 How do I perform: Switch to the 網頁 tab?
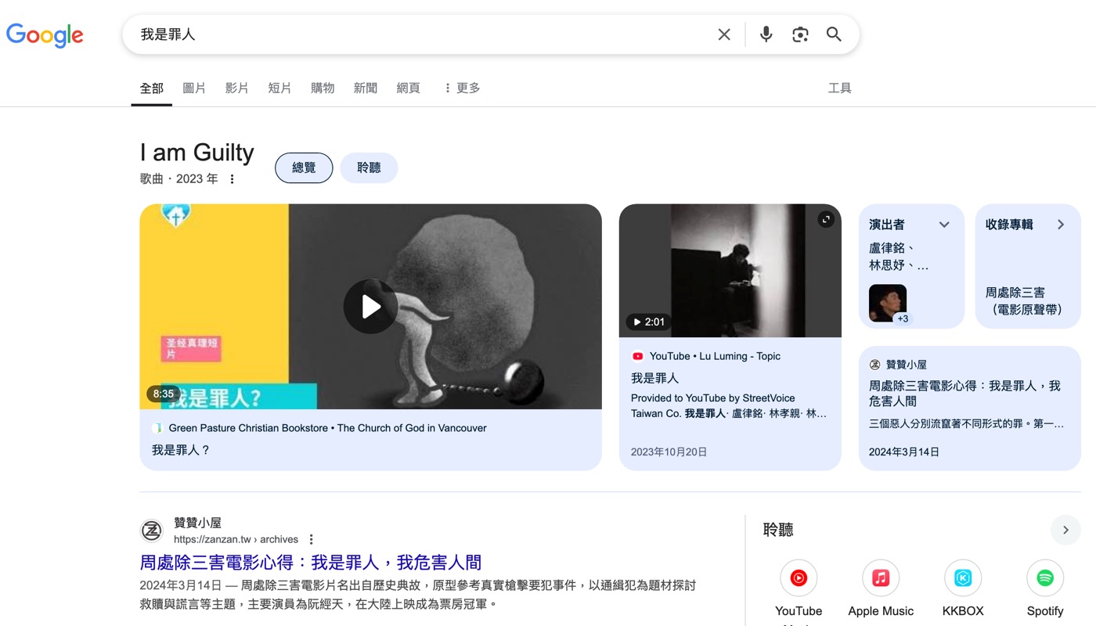coord(408,88)
